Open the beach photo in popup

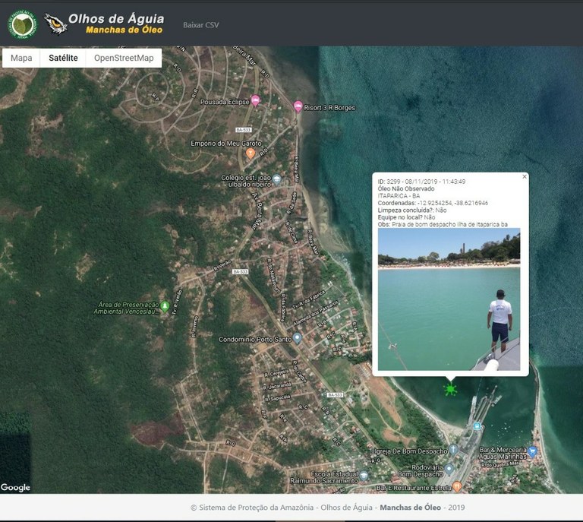point(449,299)
